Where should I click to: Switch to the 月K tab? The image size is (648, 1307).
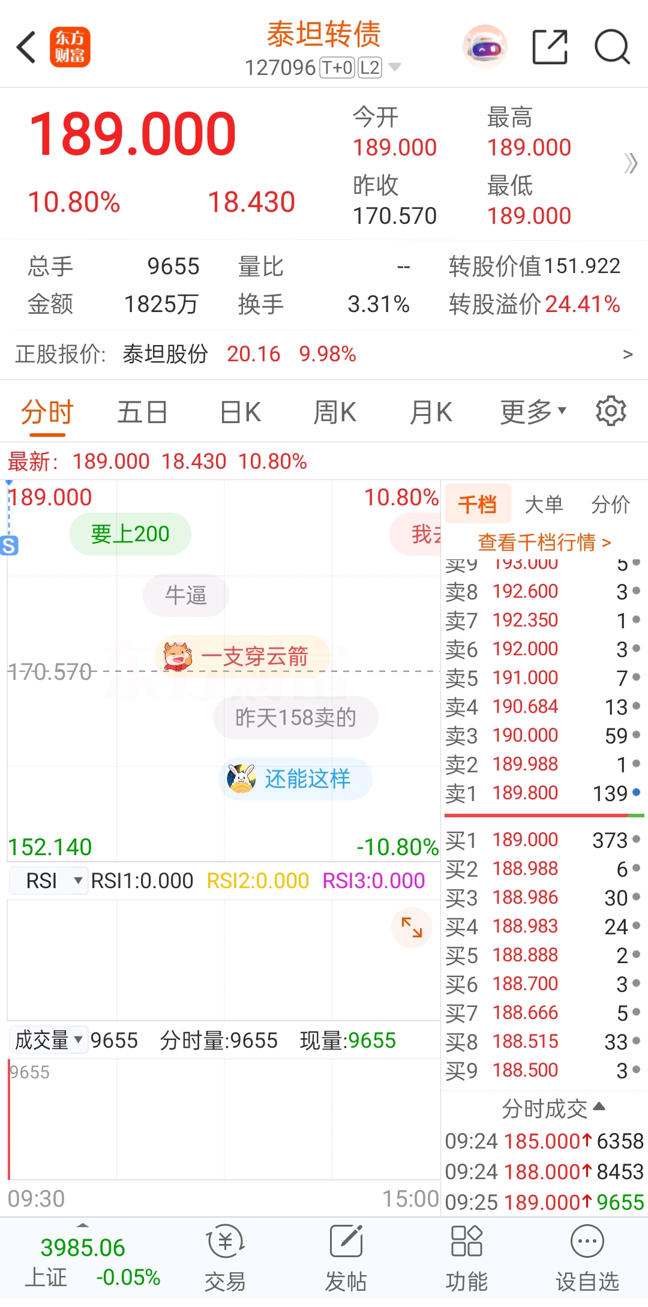tap(431, 412)
